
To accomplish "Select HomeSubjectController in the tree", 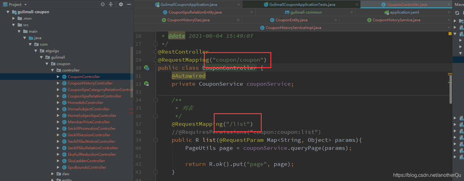I will [x=88, y=109].
